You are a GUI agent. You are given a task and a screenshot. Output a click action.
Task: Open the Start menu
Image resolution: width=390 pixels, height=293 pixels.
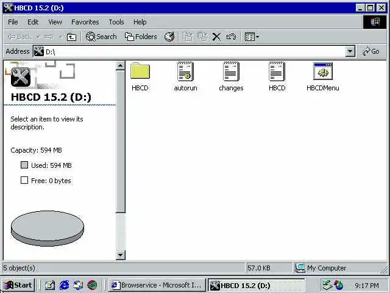click(x=18, y=285)
